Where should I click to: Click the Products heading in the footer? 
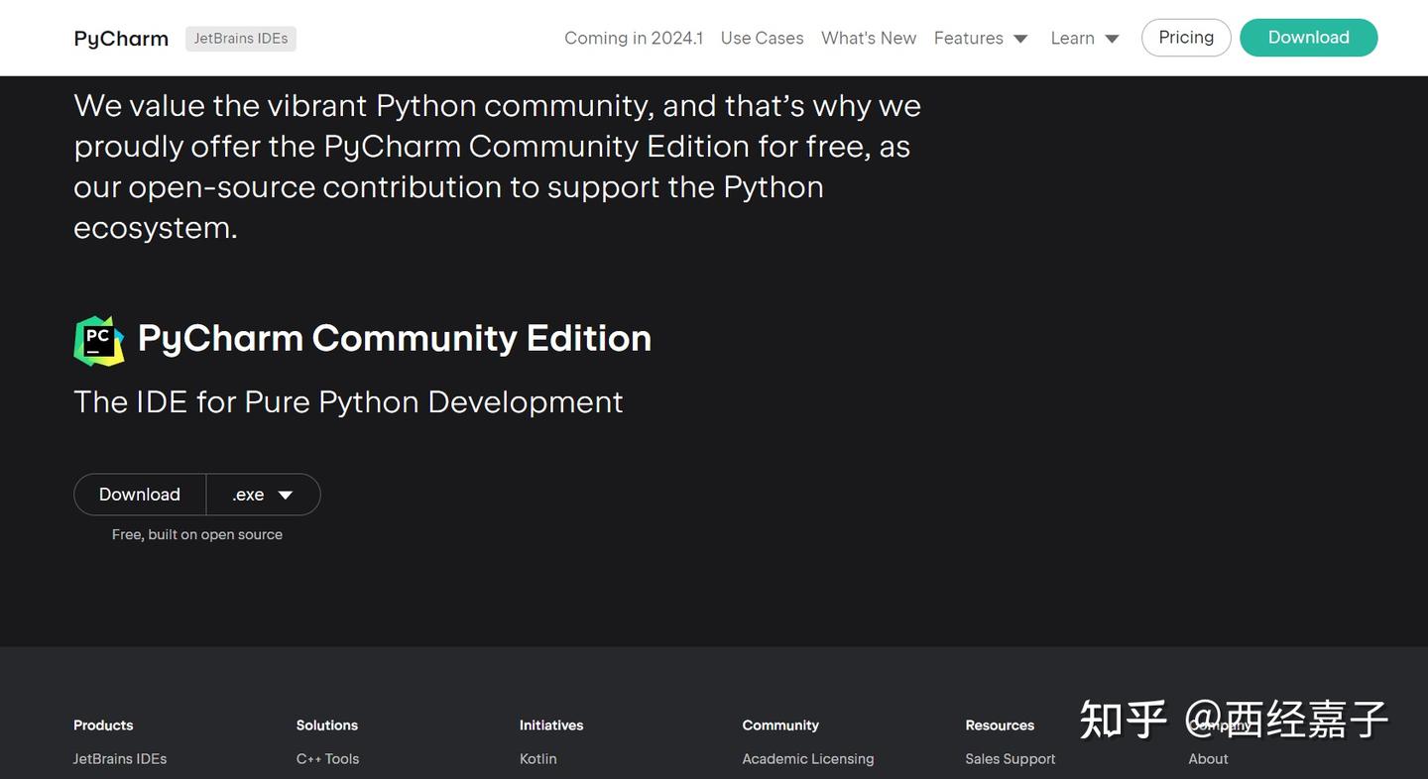click(x=102, y=724)
